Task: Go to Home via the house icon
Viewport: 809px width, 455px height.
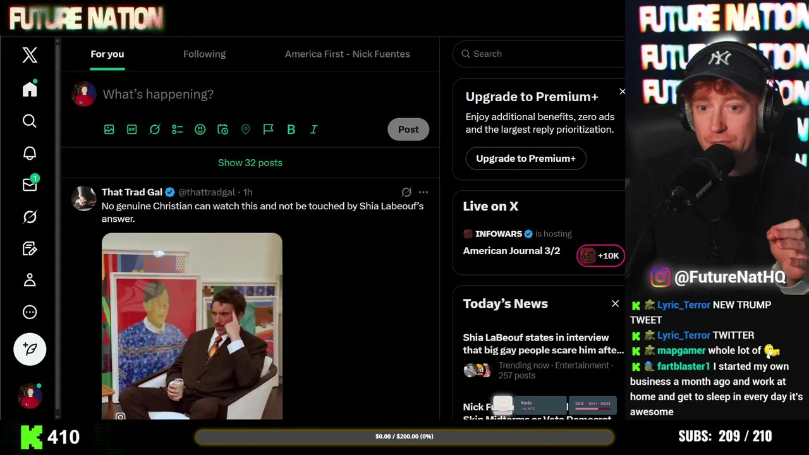Action: [30, 89]
